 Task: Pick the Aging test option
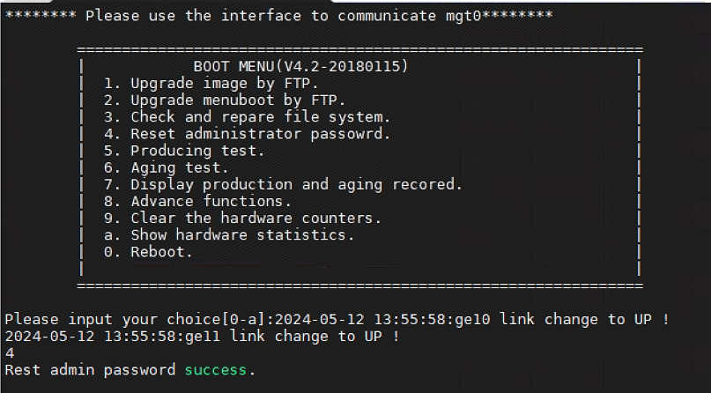click(x=166, y=167)
